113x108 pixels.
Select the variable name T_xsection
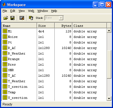click(x=18, y=87)
